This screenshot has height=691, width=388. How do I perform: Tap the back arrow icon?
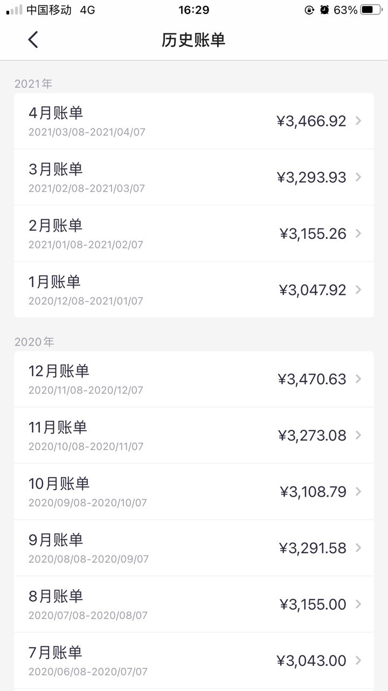33,39
